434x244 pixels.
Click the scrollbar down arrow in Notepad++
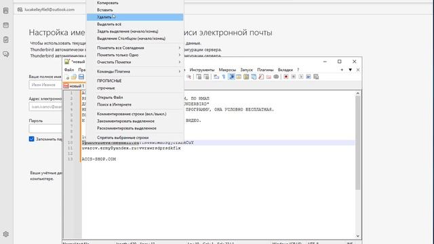click(x=357, y=236)
